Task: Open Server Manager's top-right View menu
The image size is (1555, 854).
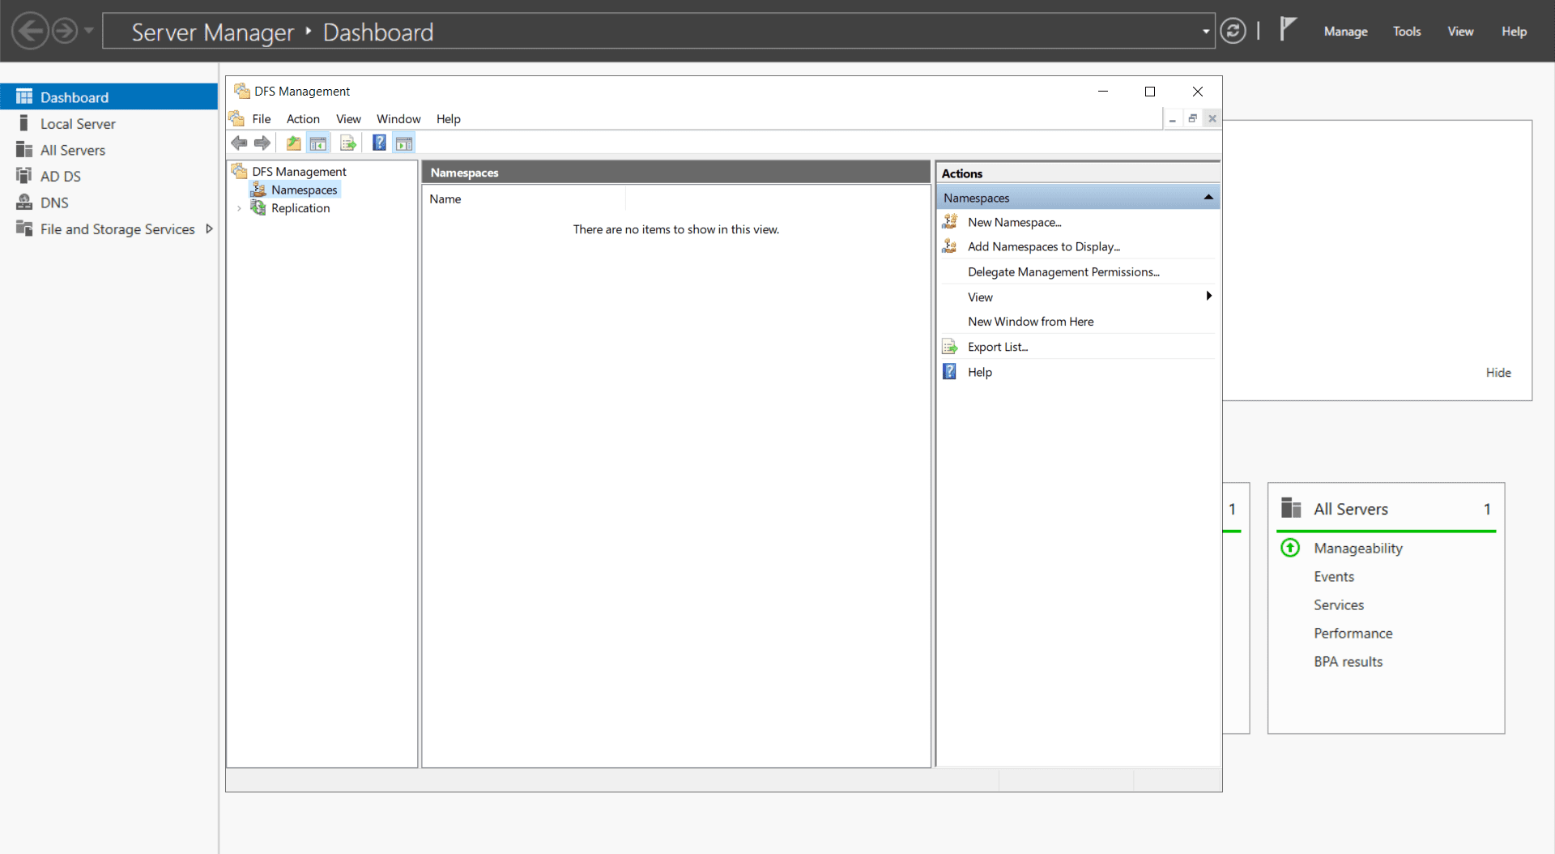Action: 1460,32
